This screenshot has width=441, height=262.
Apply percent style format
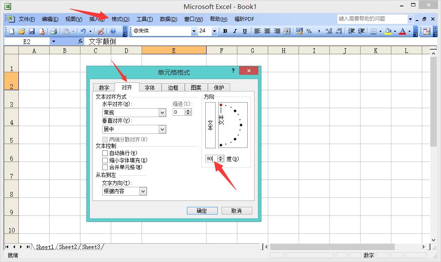pos(309,31)
